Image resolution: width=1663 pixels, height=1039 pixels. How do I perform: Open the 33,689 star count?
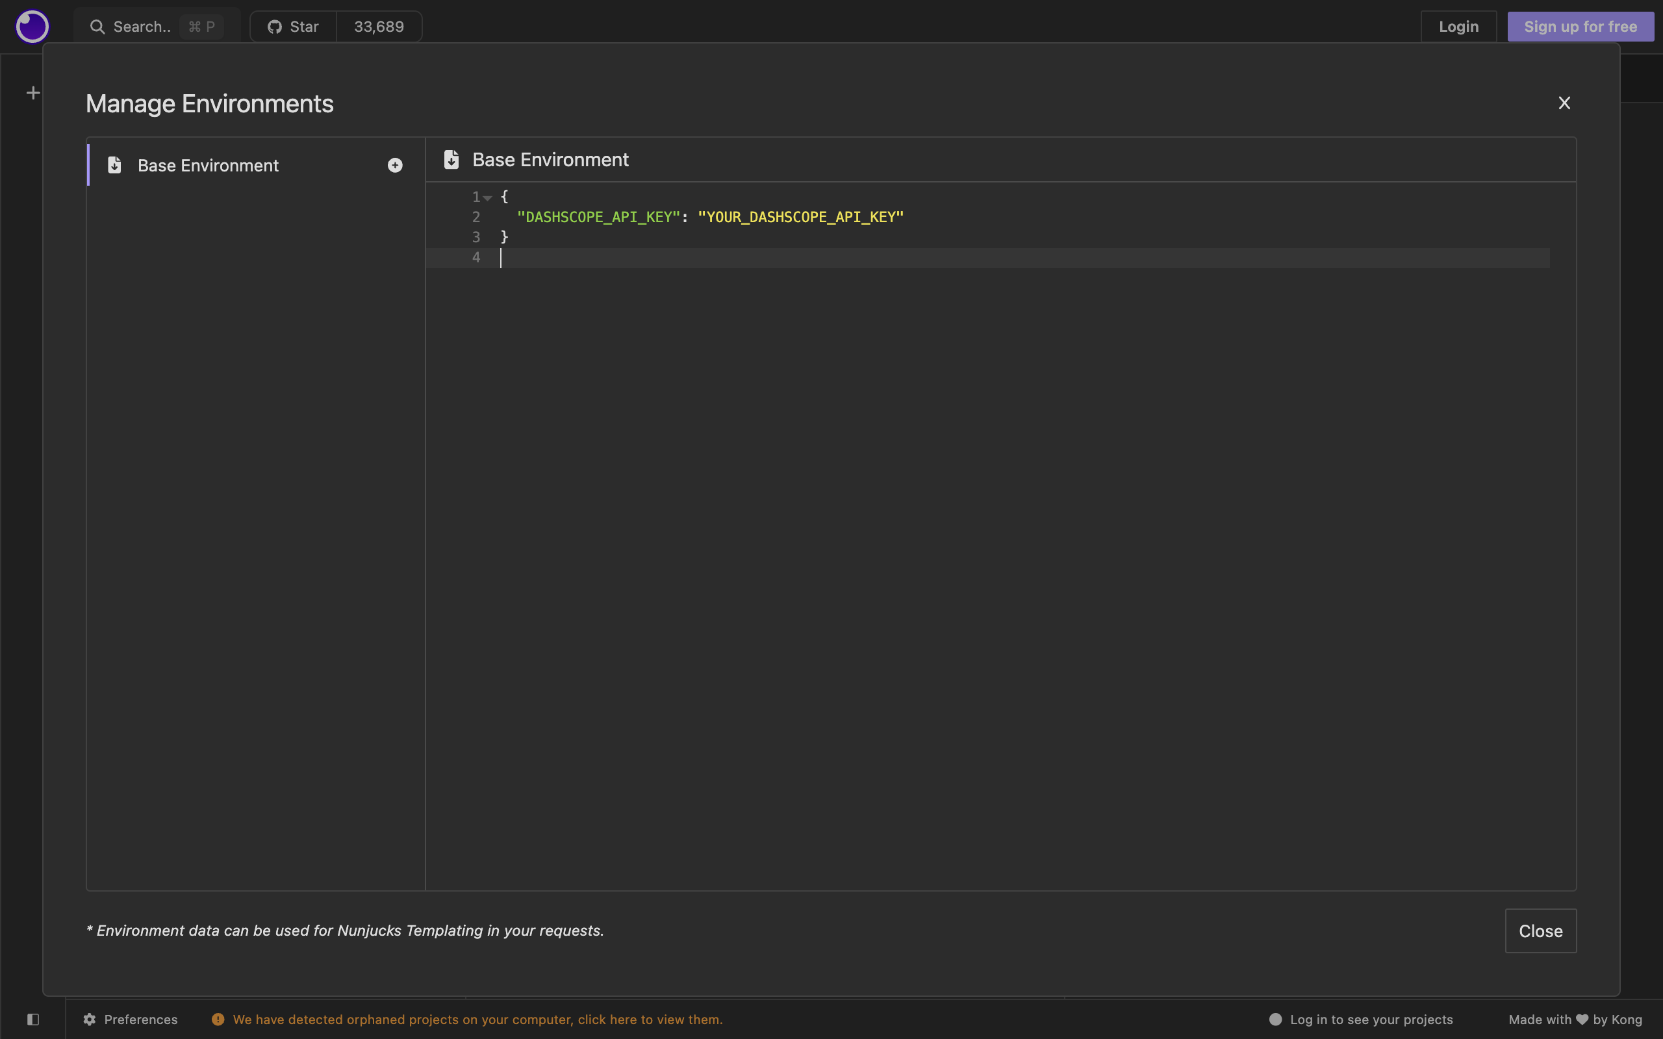379,27
